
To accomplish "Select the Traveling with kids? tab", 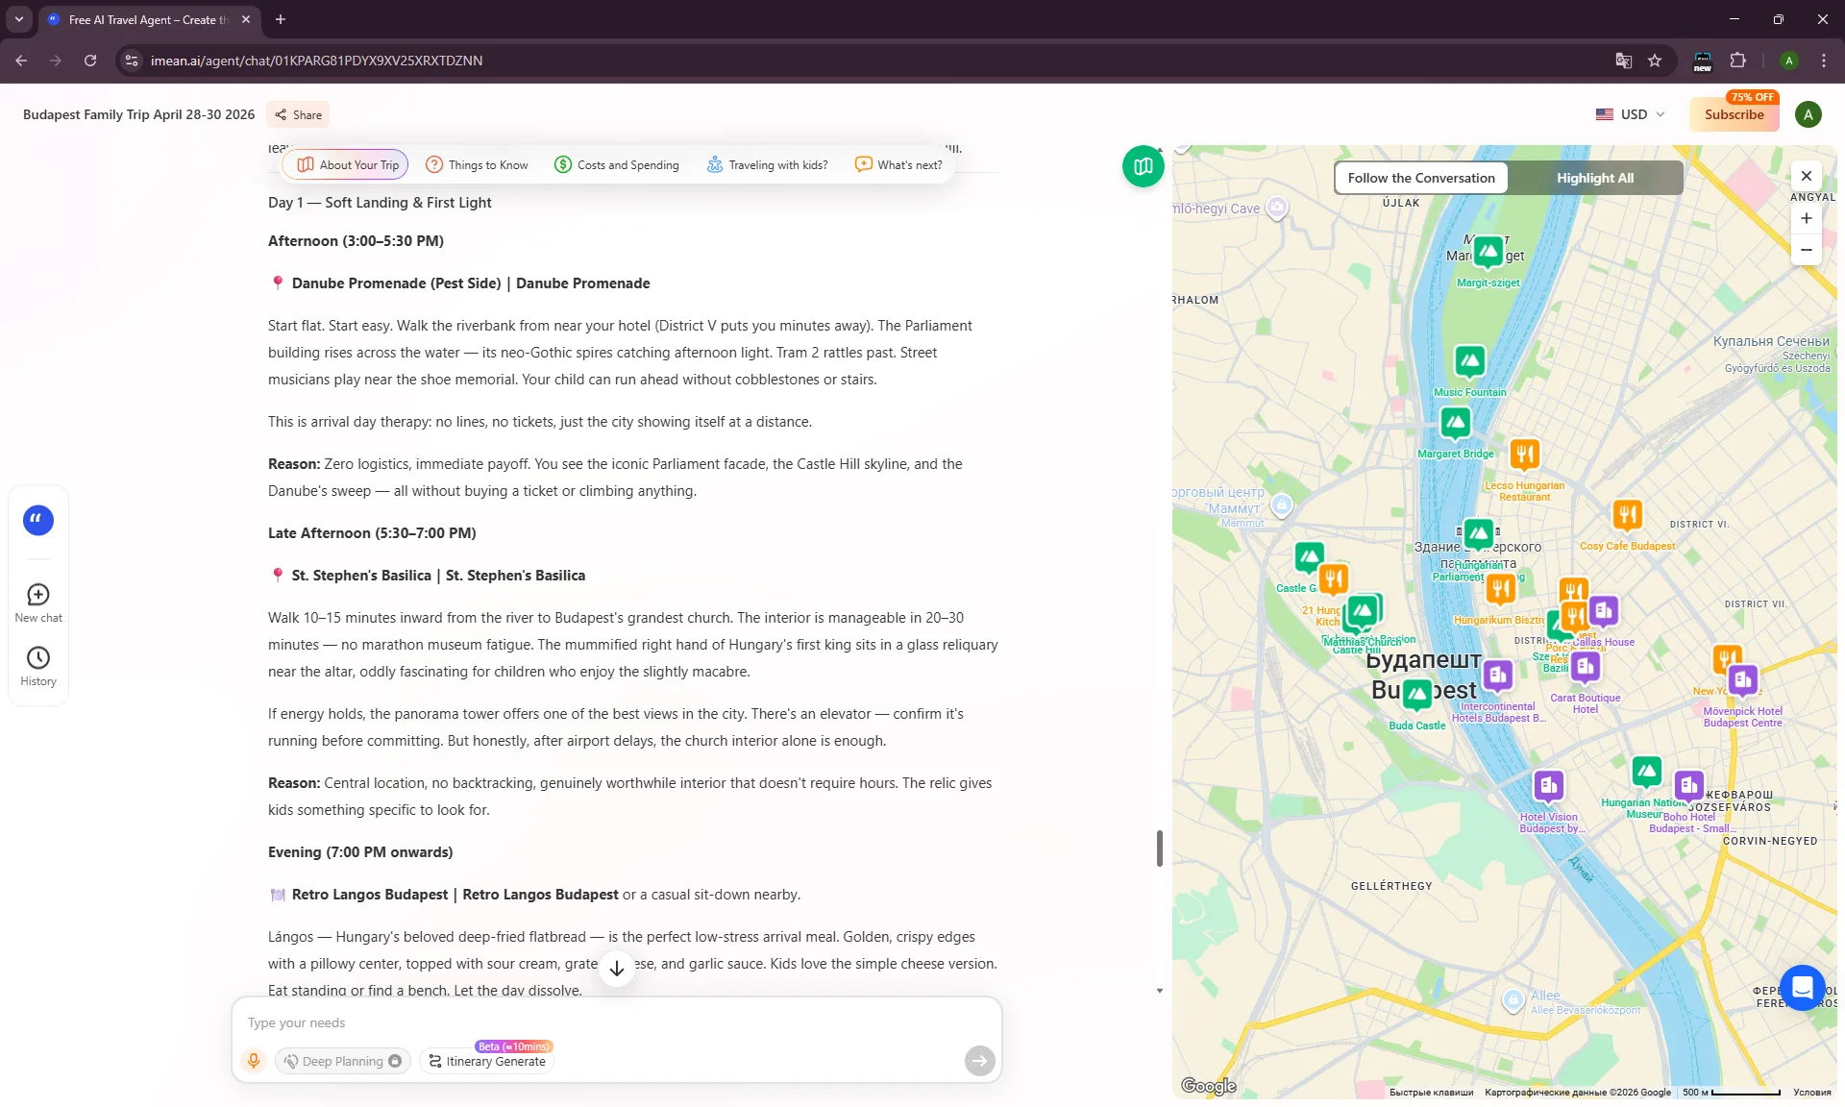I will (767, 165).
